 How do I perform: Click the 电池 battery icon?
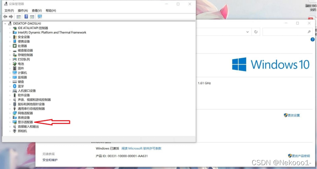pos(15,64)
